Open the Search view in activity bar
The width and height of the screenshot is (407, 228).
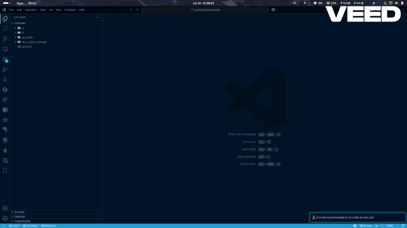coord(5,28)
